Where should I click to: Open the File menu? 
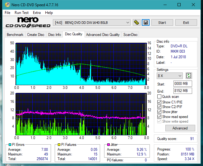[x=7, y=13]
